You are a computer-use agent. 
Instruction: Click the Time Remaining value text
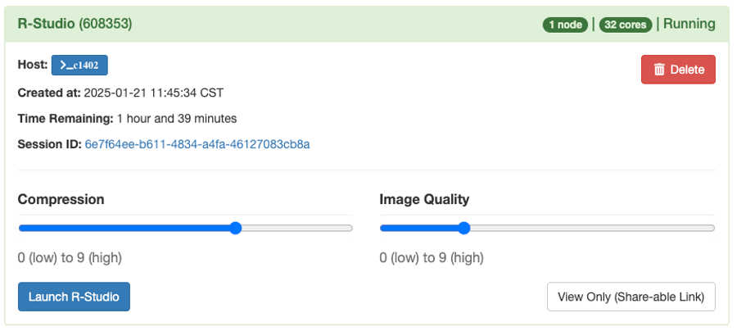pyautogui.click(x=177, y=119)
